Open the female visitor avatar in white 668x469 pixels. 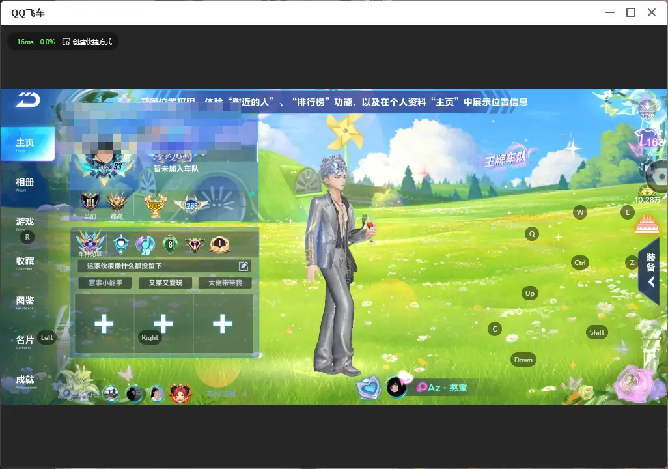click(x=157, y=393)
